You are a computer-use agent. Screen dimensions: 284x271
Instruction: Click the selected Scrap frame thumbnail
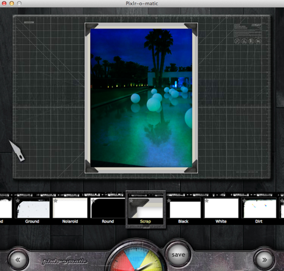(146, 208)
